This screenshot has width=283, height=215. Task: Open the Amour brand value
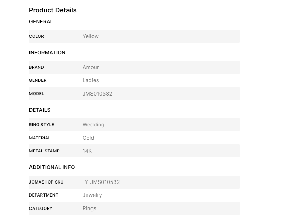(90, 67)
